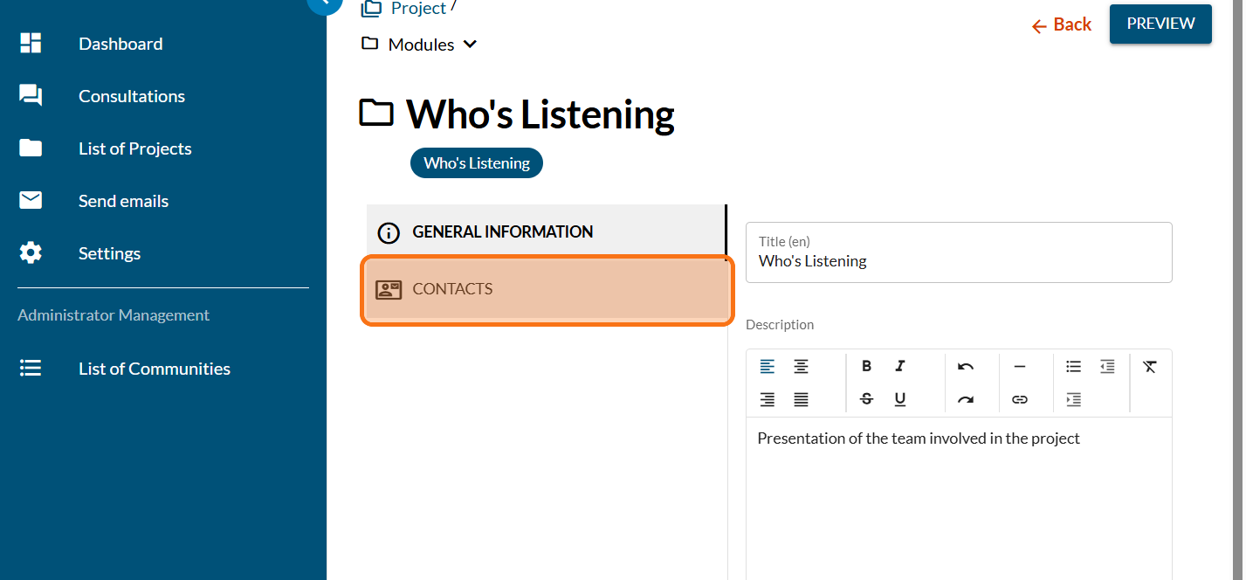1246x580 pixels.
Task: Center align the description text
Action: click(801, 367)
